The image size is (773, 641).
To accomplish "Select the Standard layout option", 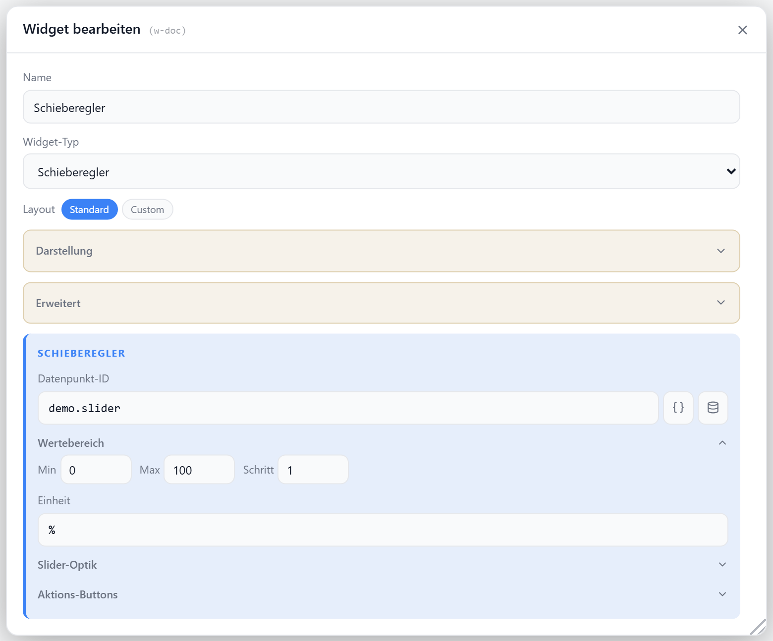I will [89, 210].
